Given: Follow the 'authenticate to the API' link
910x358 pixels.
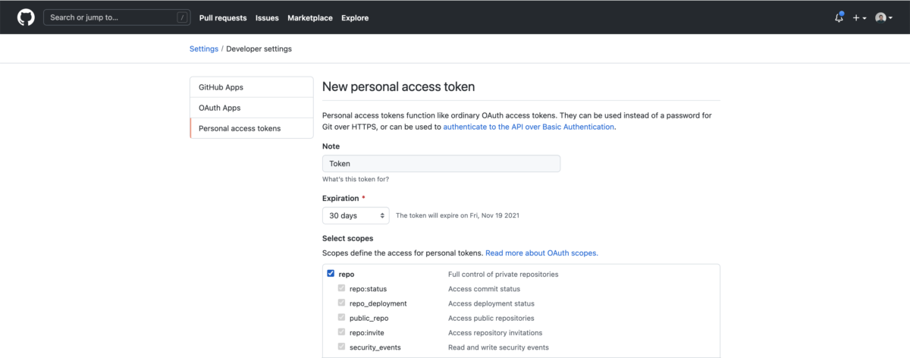Looking at the screenshot, I should coord(529,127).
